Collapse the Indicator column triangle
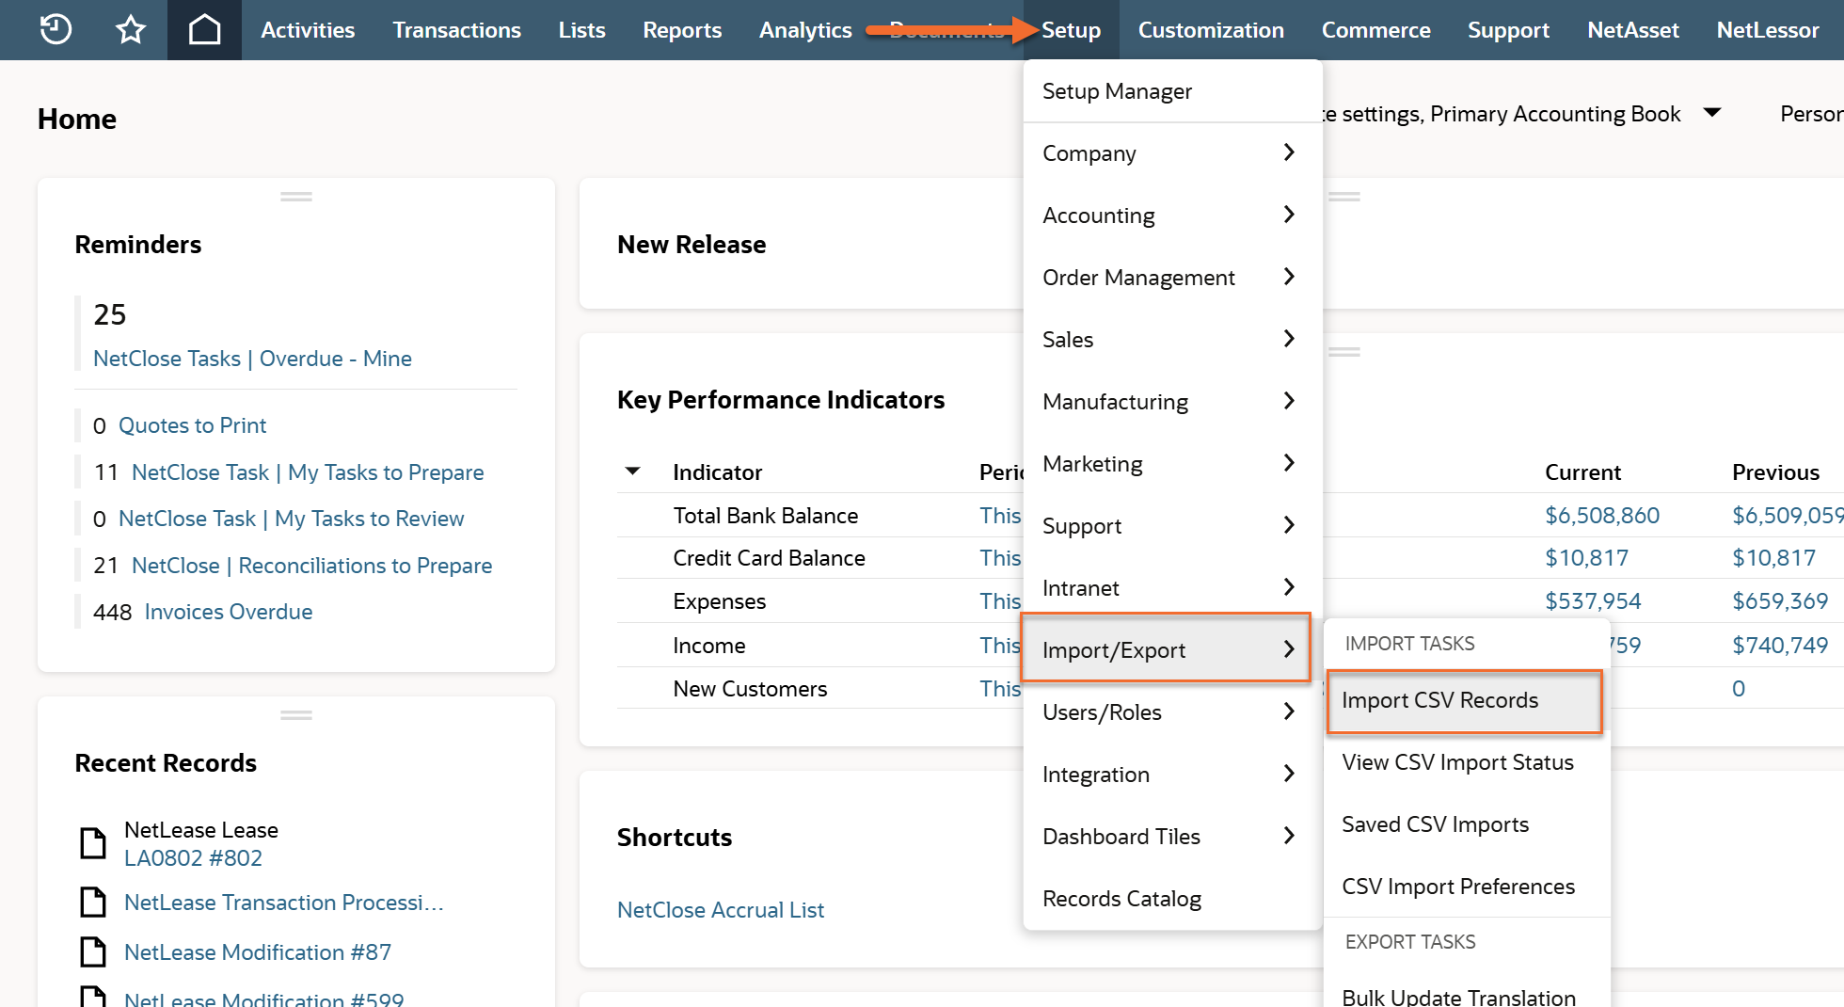 click(x=633, y=472)
